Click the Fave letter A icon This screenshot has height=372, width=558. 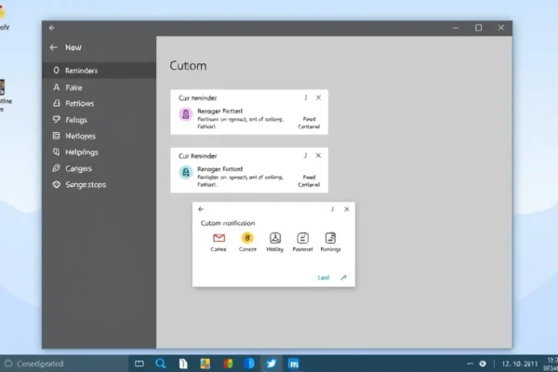tap(56, 87)
